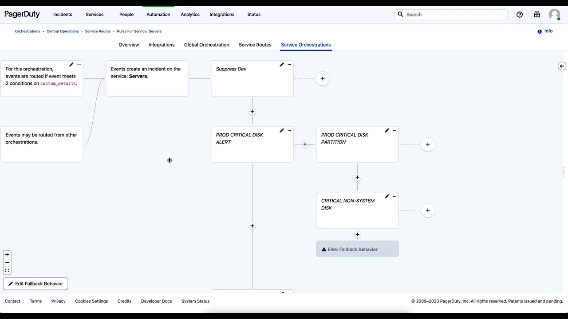Open the help question mark icon
The width and height of the screenshot is (568, 319).
tap(520, 15)
